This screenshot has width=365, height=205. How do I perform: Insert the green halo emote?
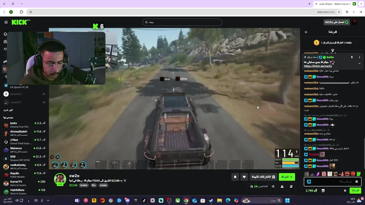pyautogui.click(x=358, y=174)
